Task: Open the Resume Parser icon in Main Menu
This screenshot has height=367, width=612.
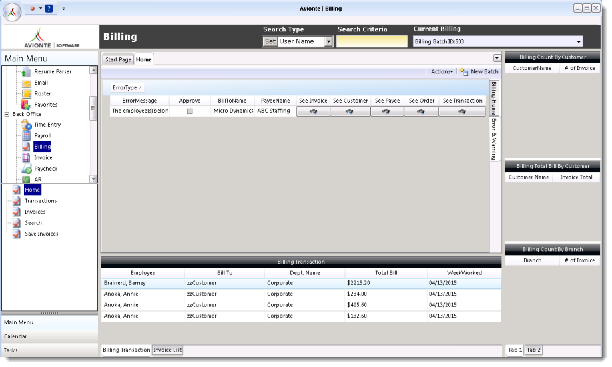Action: click(x=26, y=72)
